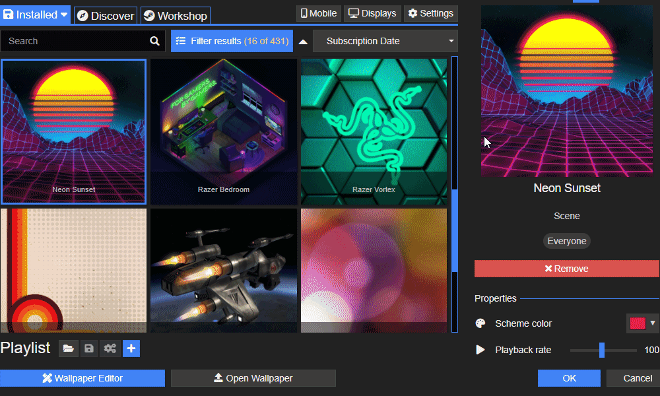Open playlist settings gears icon
This screenshot has width=660, height=396.
click(110, 348)
